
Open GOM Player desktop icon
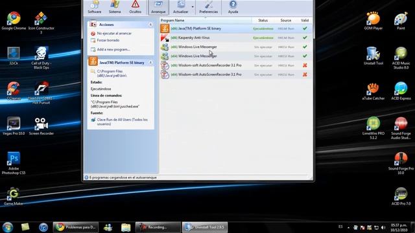point(373,21)
